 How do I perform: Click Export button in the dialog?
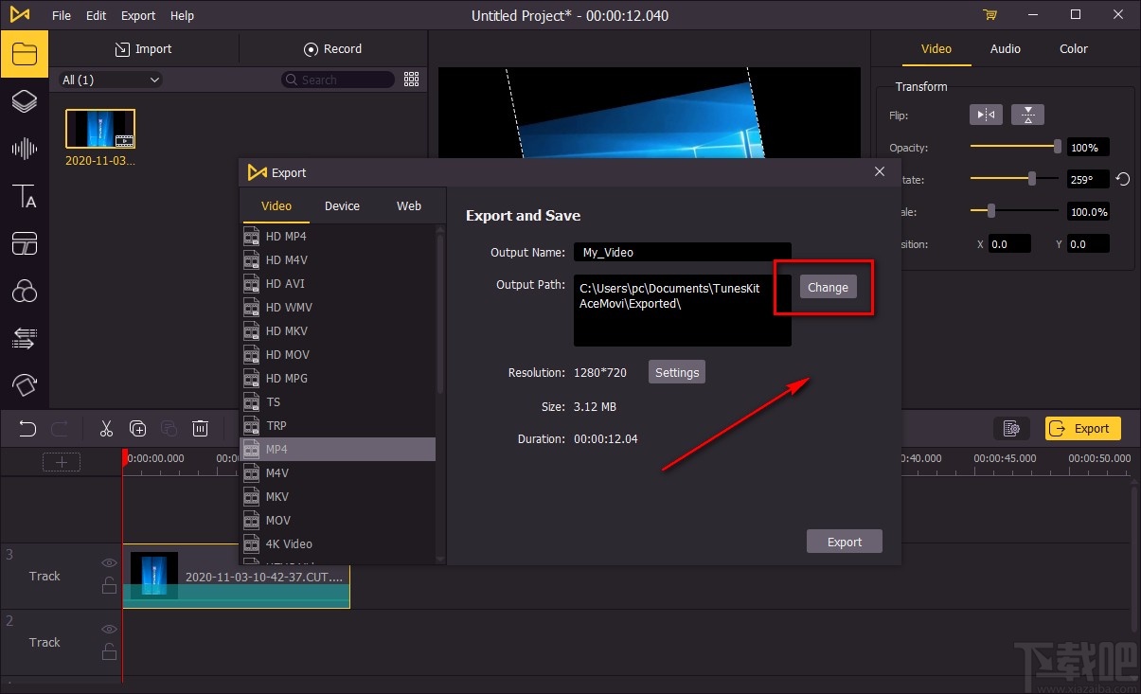845,542
